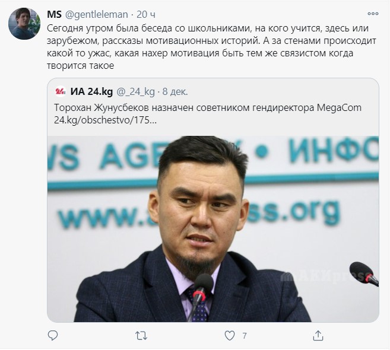
Task: Open the MS display name
Action: point(54,14)
